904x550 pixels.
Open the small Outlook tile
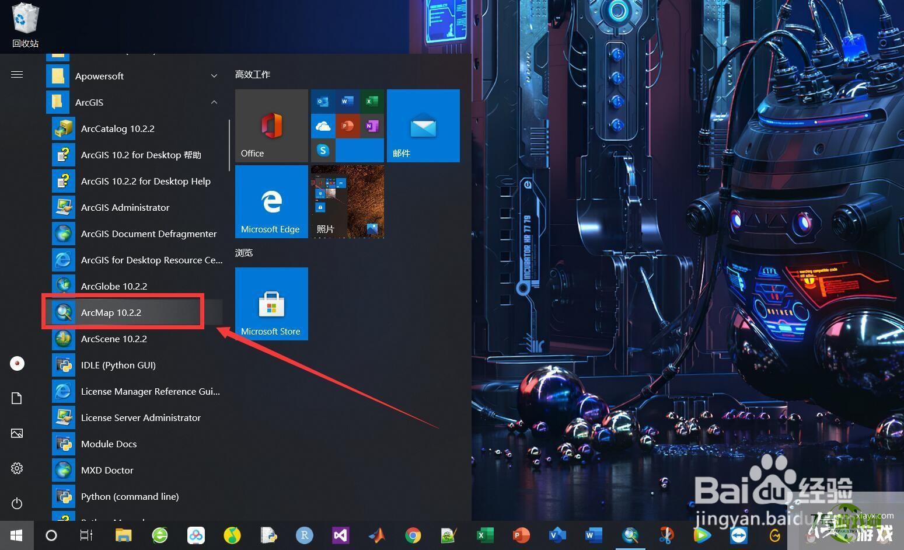(x=323, y=102)
